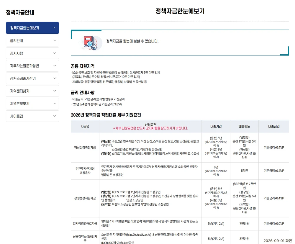
Task: Expand the 자주하는질문과답변 chevron
Action: [55, 66]
